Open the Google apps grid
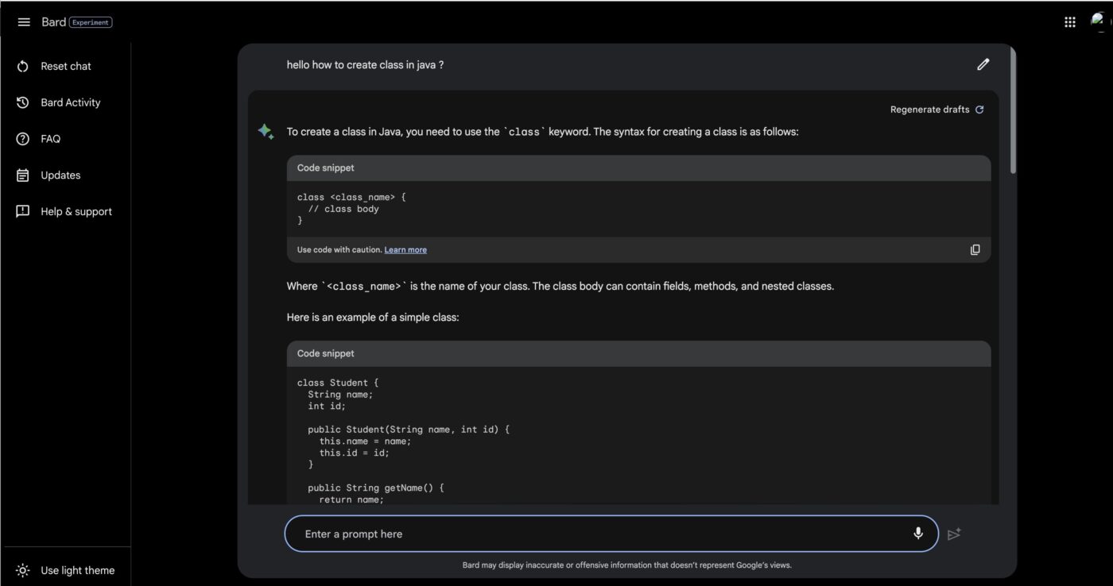Image resolution: width=1113 pixels, height=586 pixels. [1070, 22]
